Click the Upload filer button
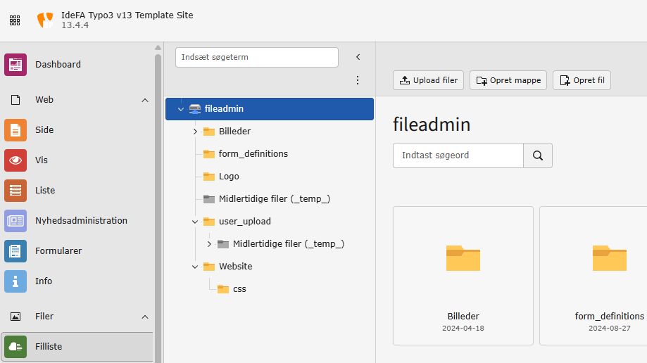 click(429, 80)
